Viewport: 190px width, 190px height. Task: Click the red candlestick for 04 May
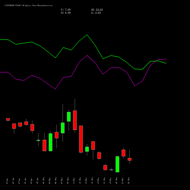[44, 146]
